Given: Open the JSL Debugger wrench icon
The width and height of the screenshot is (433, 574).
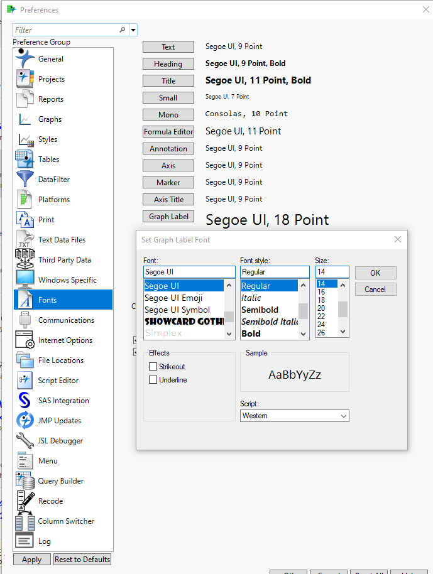Looking at the screenshot, I should 25,440.
